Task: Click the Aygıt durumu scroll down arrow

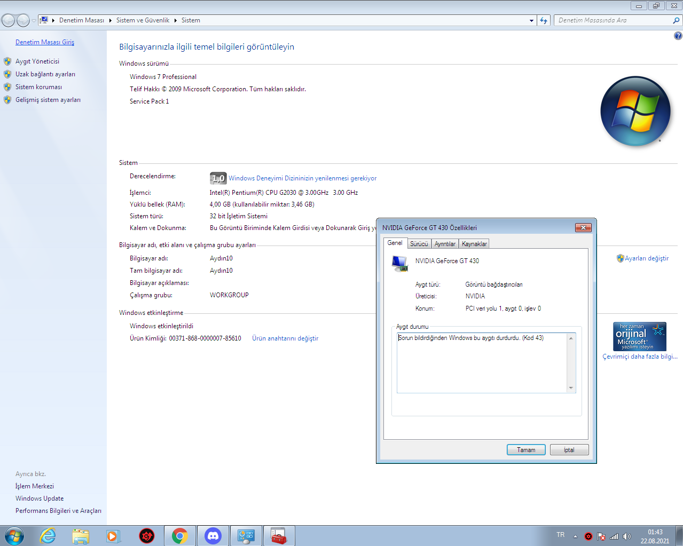Action: pyautogui.click(x=571, y=388)
